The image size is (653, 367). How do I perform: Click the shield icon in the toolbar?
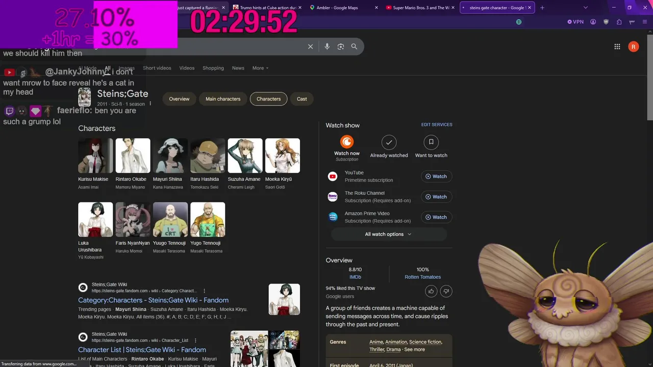[606, 22]
